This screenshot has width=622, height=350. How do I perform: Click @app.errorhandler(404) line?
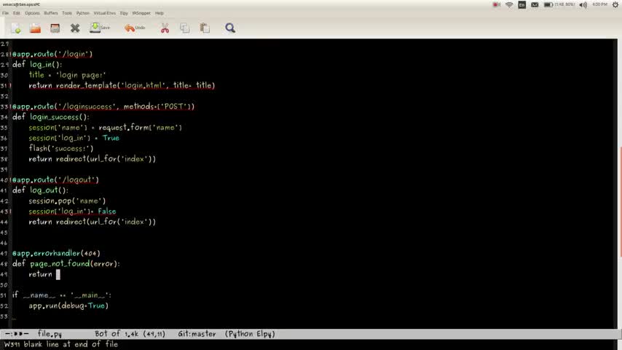[x=56, y=254]
